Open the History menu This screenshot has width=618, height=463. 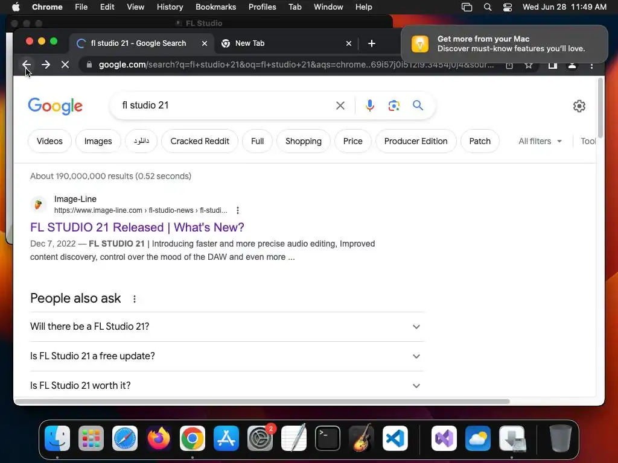click(x=170, y=7)
